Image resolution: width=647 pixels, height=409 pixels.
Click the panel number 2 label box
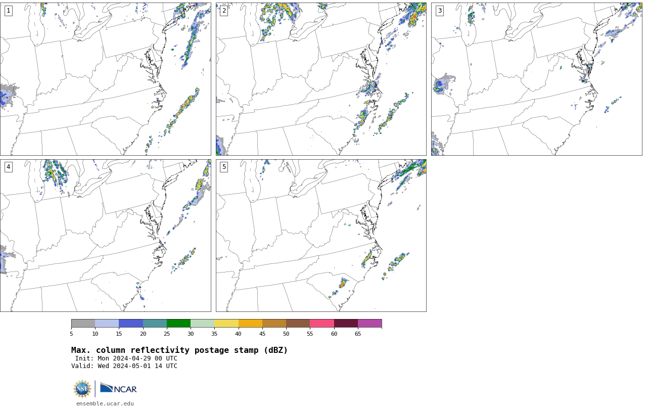224,11
